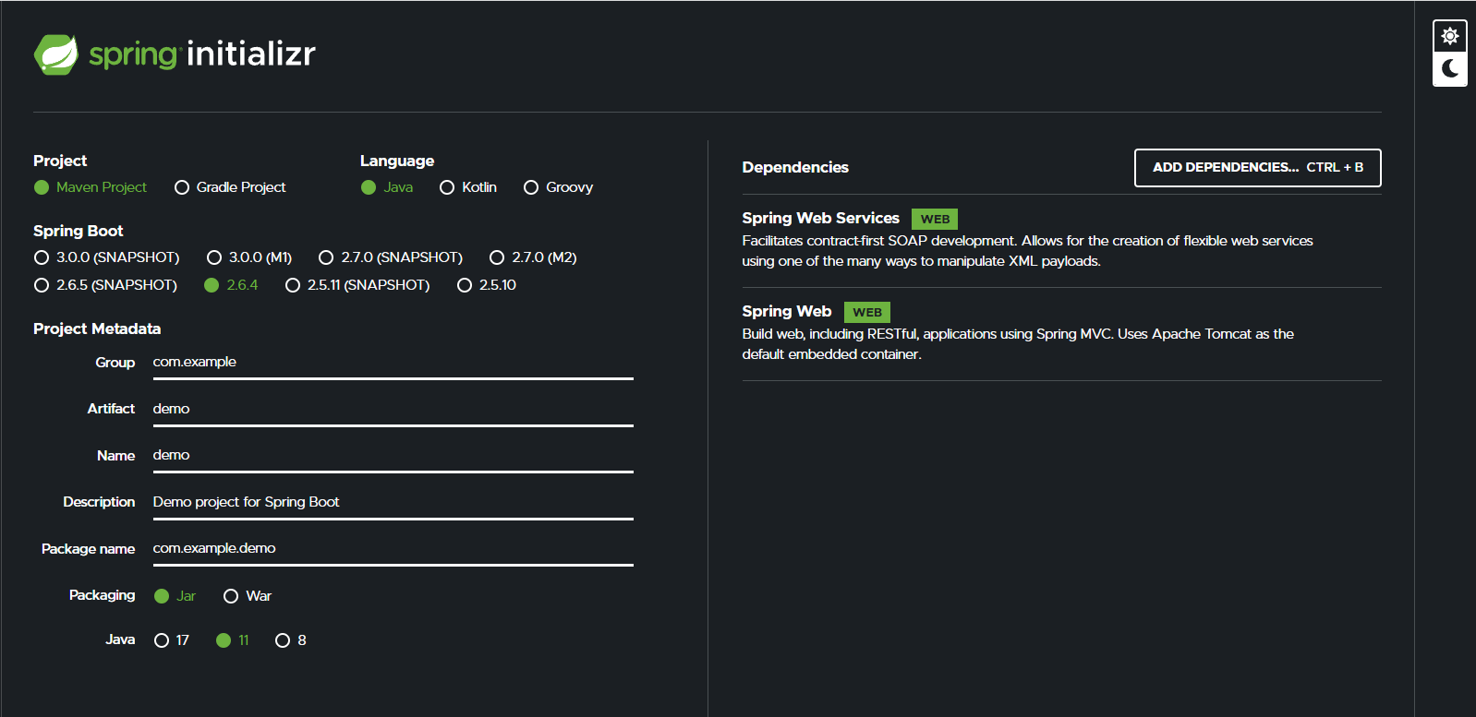Click the spring initializr title text

pos(202,54)
